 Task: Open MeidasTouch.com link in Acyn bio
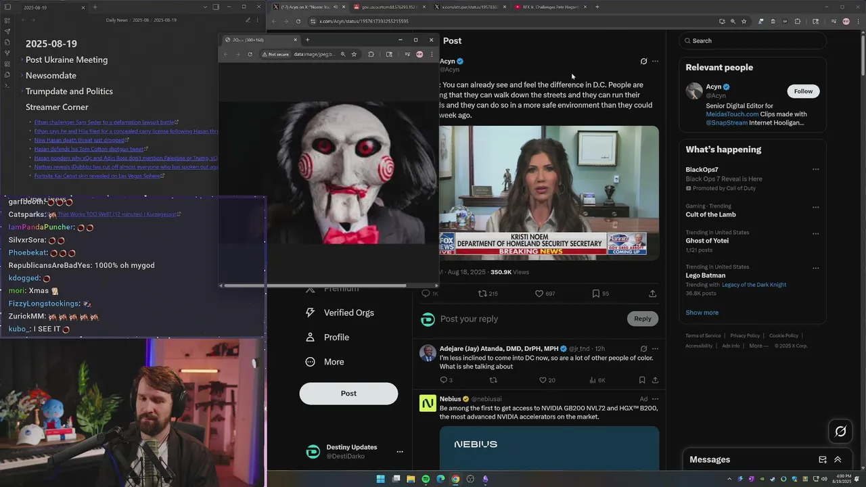coord(732,114)
